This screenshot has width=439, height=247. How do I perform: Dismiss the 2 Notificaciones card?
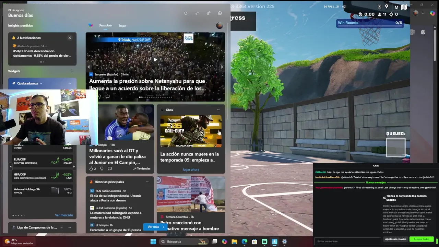[x=70, y=38]
